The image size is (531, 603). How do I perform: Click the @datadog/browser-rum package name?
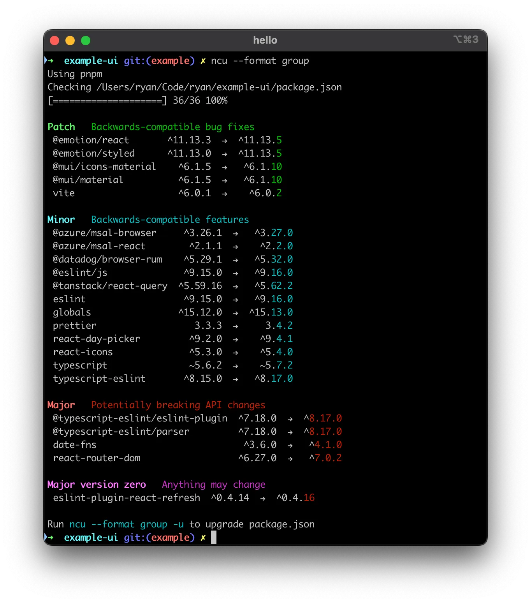[x=107, y=259]
